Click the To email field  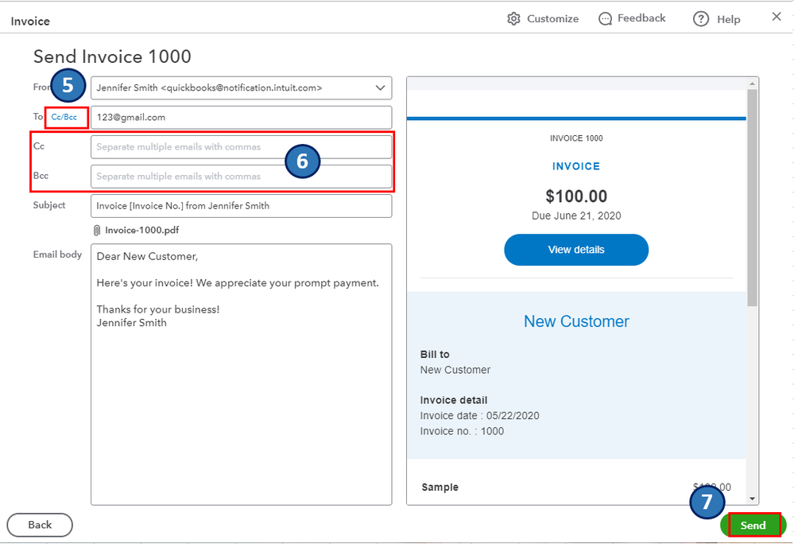point(241,117)
